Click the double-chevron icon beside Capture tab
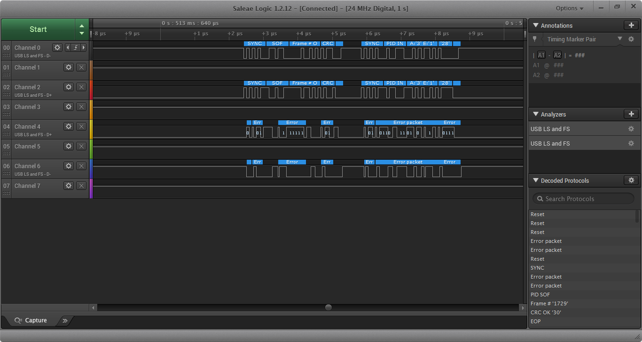Screen dimensions: 642x342 [x=65, y=320]
